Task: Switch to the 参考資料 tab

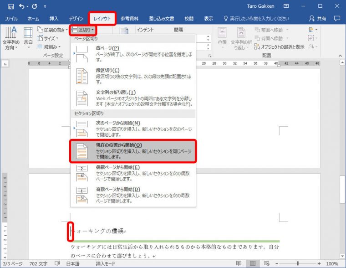Action: click(129, 19)
